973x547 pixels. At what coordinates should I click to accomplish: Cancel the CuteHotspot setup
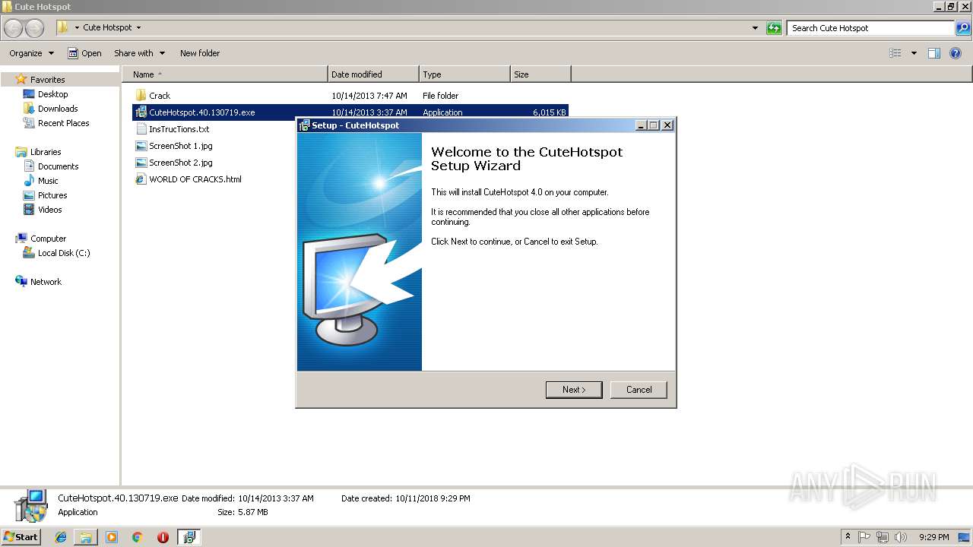[639, 390]
